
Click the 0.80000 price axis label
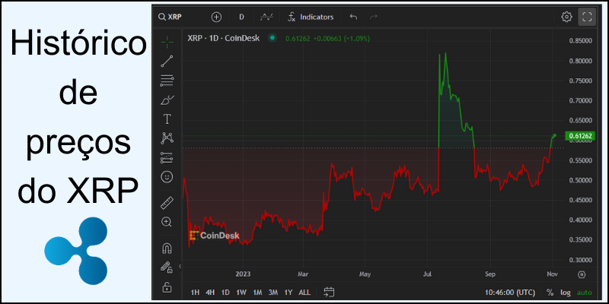tap(580, 61)
